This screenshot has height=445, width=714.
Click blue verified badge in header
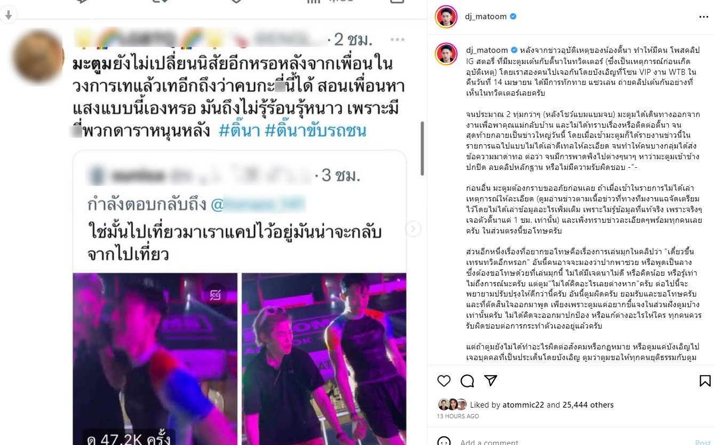tap(513, 17)
